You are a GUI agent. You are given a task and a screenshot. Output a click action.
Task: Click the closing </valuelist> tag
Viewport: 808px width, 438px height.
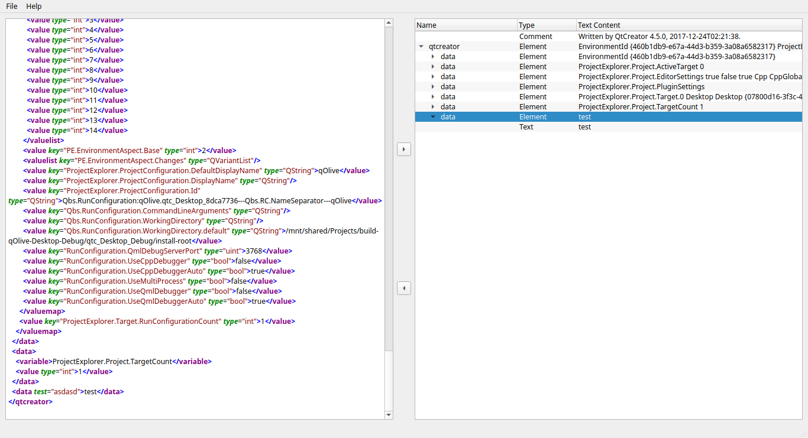click(43, 141)
